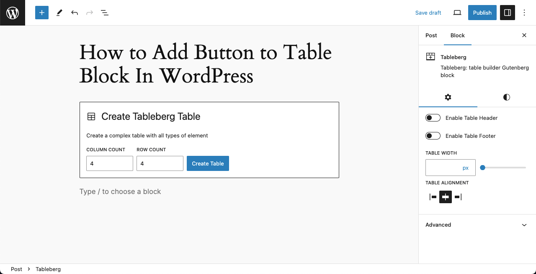The image size is (536, 274).
Task: Enable Table Footer toggle
Action: pos(433,136)
